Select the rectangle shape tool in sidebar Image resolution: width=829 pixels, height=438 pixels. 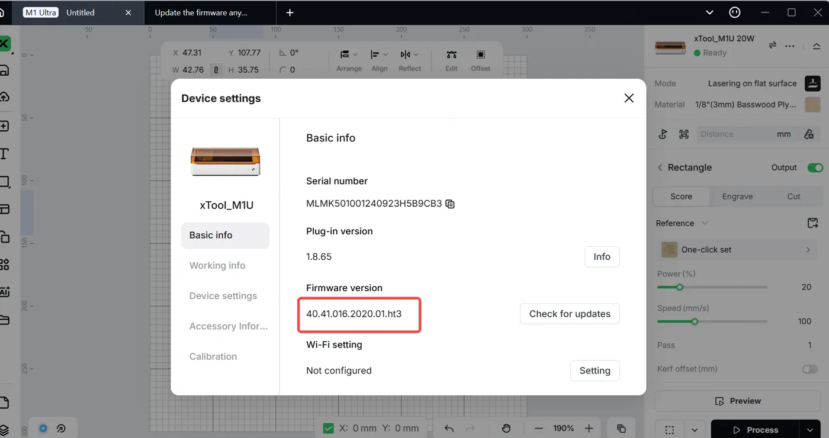[x=4, y=181]
